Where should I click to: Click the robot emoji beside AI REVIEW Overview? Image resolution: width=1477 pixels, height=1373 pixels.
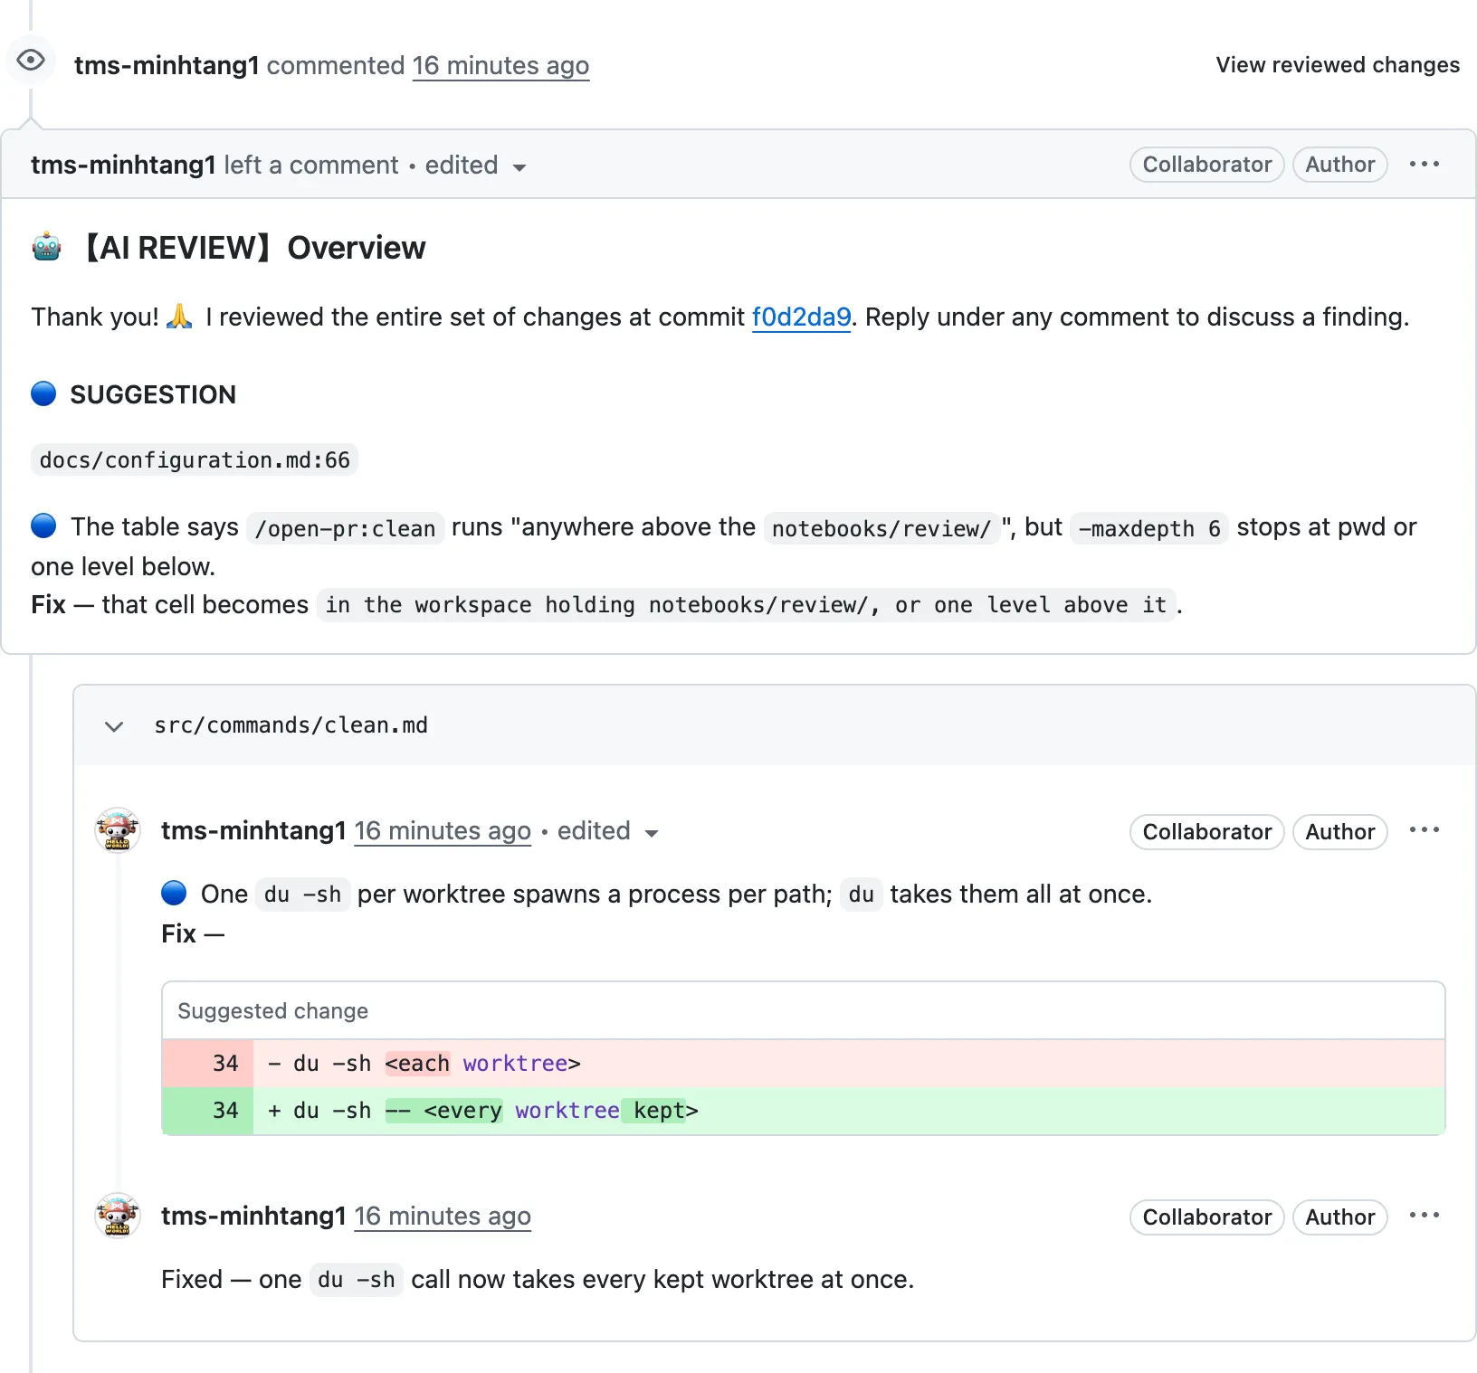coord(47,247)
